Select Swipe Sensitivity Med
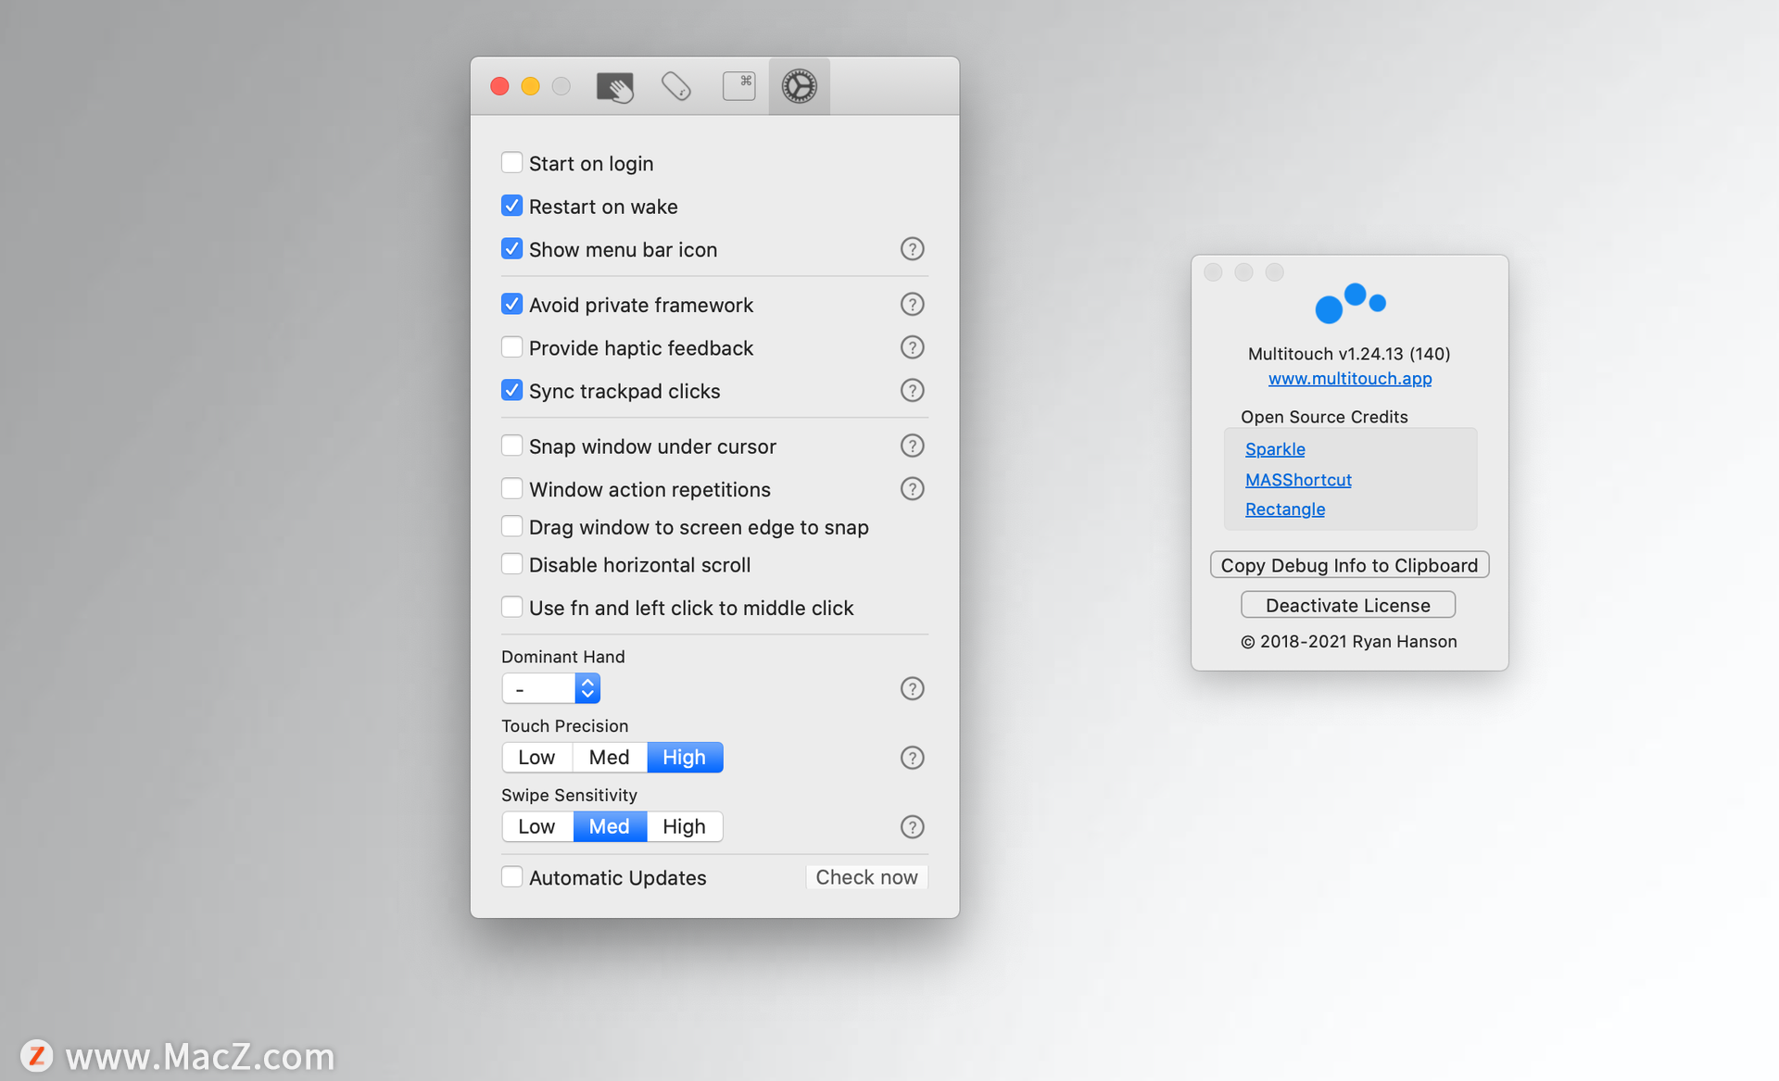This screenshot has height=1081, width=1779. click(x=610, y=826)
